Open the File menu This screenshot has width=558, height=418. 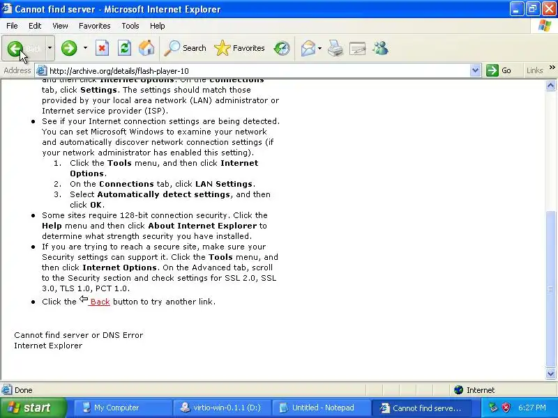coord(12,26)
